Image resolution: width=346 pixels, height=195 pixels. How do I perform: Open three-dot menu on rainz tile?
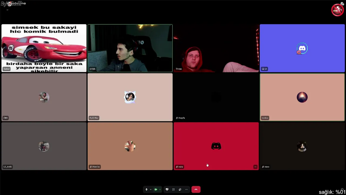[x=255, y=167]
